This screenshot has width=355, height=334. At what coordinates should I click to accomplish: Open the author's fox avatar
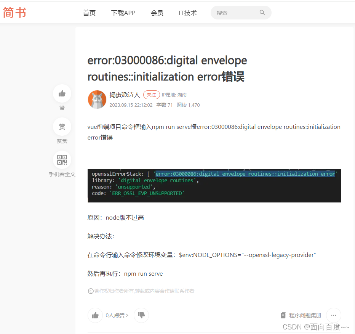pyautogui.click(x=97, y=100)
